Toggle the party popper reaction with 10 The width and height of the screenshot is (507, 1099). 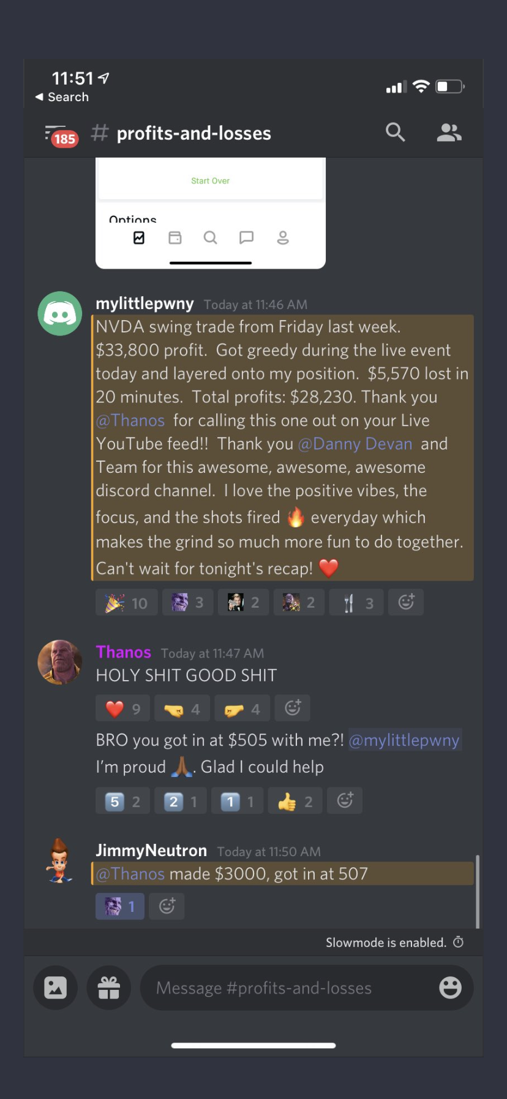tap(126, 602)
